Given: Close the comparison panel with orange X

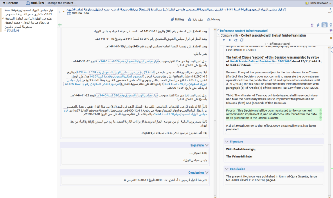Looking at the screenshot, I should pos(331,38).
